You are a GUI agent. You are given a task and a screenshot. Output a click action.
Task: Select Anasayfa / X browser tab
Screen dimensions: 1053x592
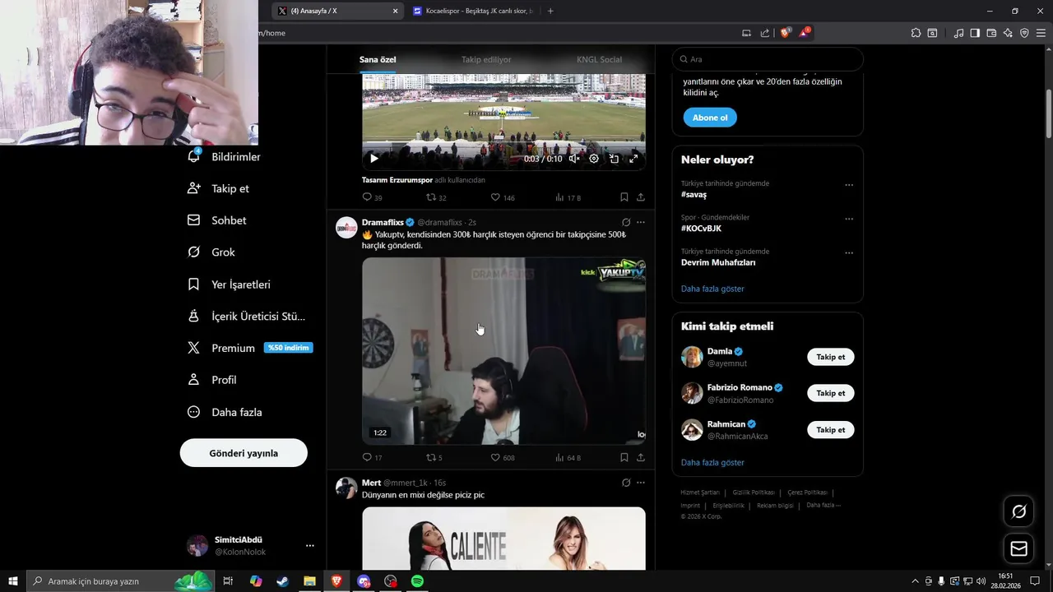pos(338,11)
